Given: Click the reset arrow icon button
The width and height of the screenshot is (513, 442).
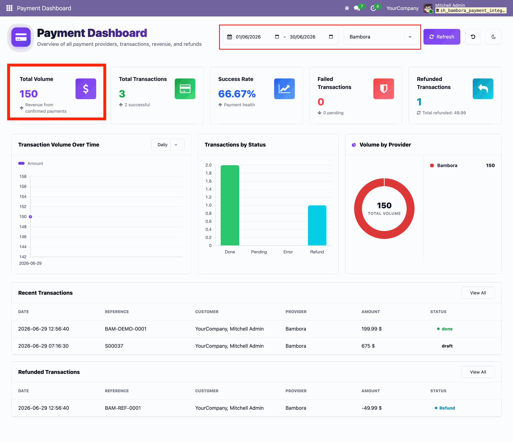Looking at the screenshot, I should coord(473,37).
